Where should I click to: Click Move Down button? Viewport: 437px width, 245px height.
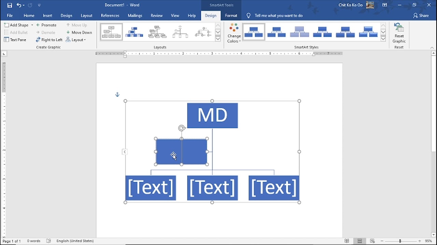pyautogui.click(x=79, y=33)
